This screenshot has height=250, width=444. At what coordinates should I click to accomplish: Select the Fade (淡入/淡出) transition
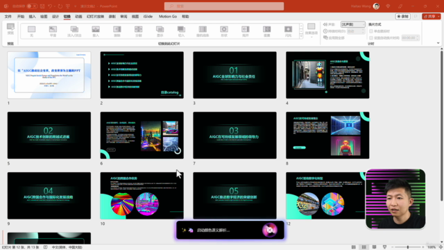[74, 31]
